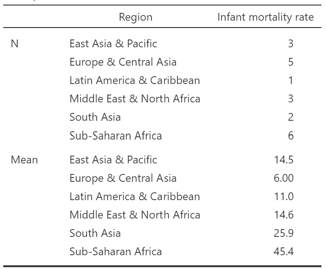Select the Mean row group label
The height and width of the screenshot is (269, 326).
(24, 160)
